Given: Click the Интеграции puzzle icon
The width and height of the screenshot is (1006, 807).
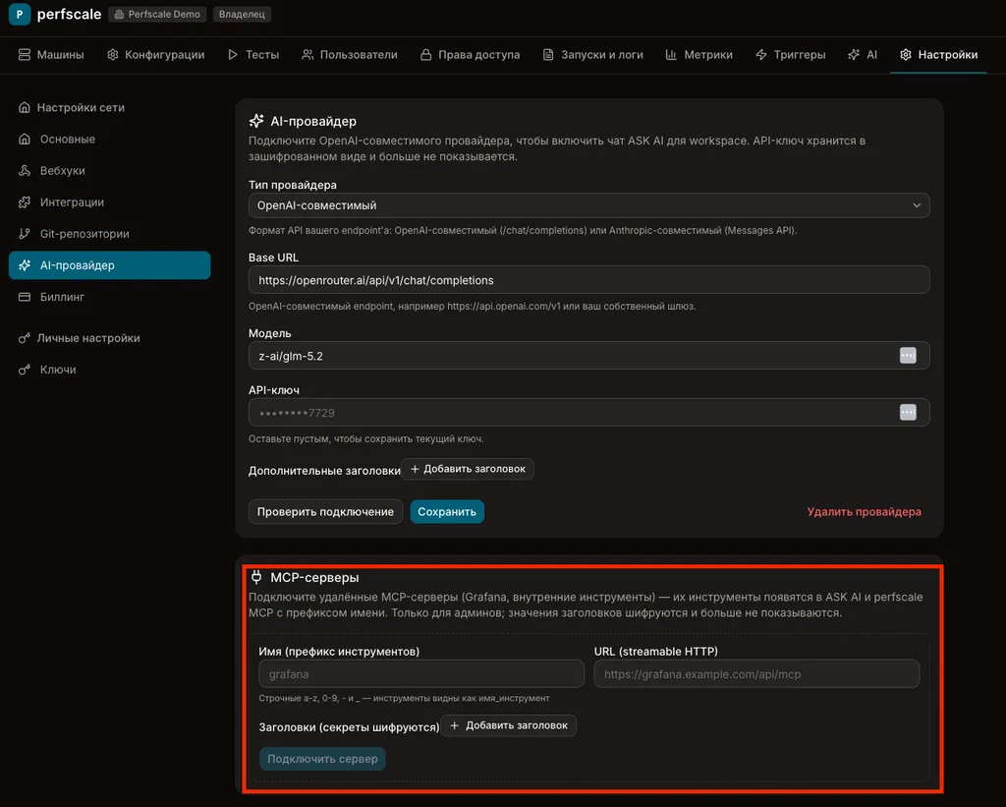Looking at the screenshot, I should [x=25, y=202].
